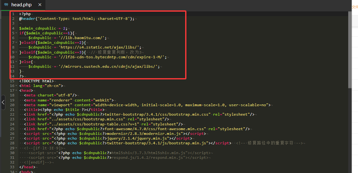Click line number 22 in the gutter
358x173 pixels.
12,115
